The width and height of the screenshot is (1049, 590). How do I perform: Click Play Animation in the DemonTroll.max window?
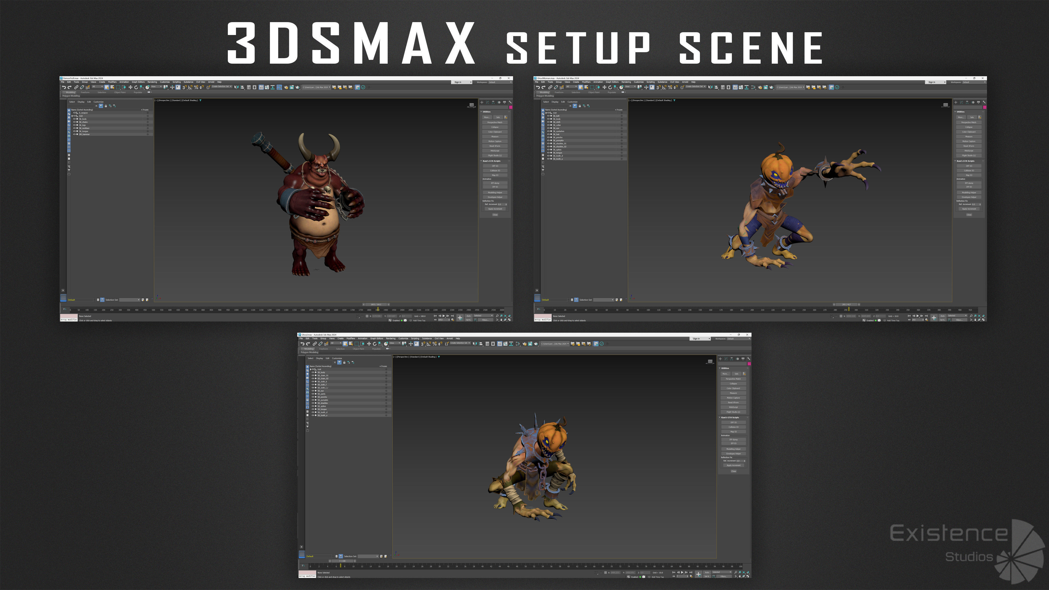[443, 315]
